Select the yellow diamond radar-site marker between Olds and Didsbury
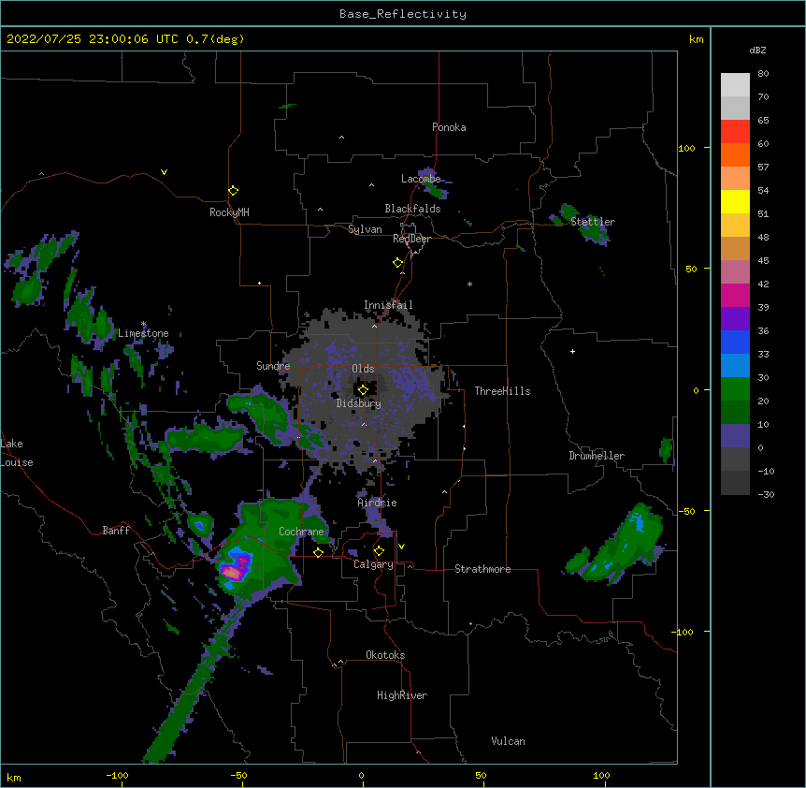 [363, 390]
